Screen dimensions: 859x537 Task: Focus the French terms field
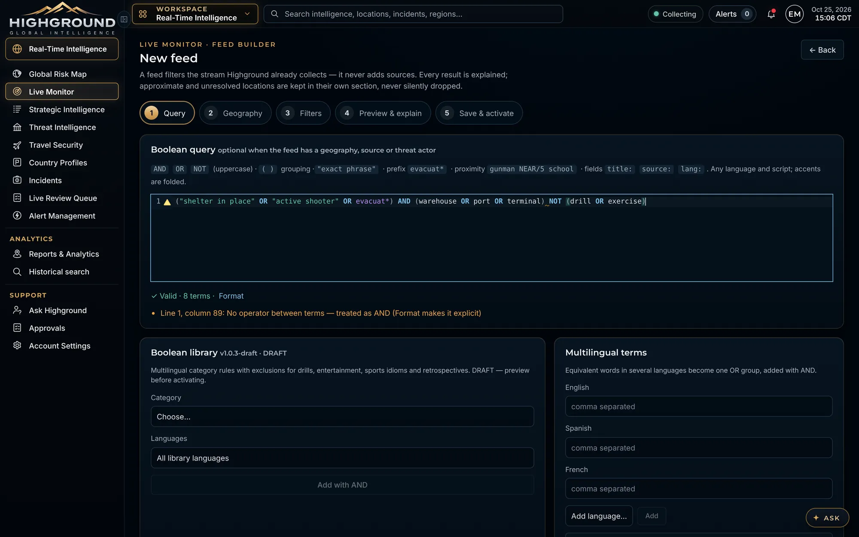[x=698, y=488]
